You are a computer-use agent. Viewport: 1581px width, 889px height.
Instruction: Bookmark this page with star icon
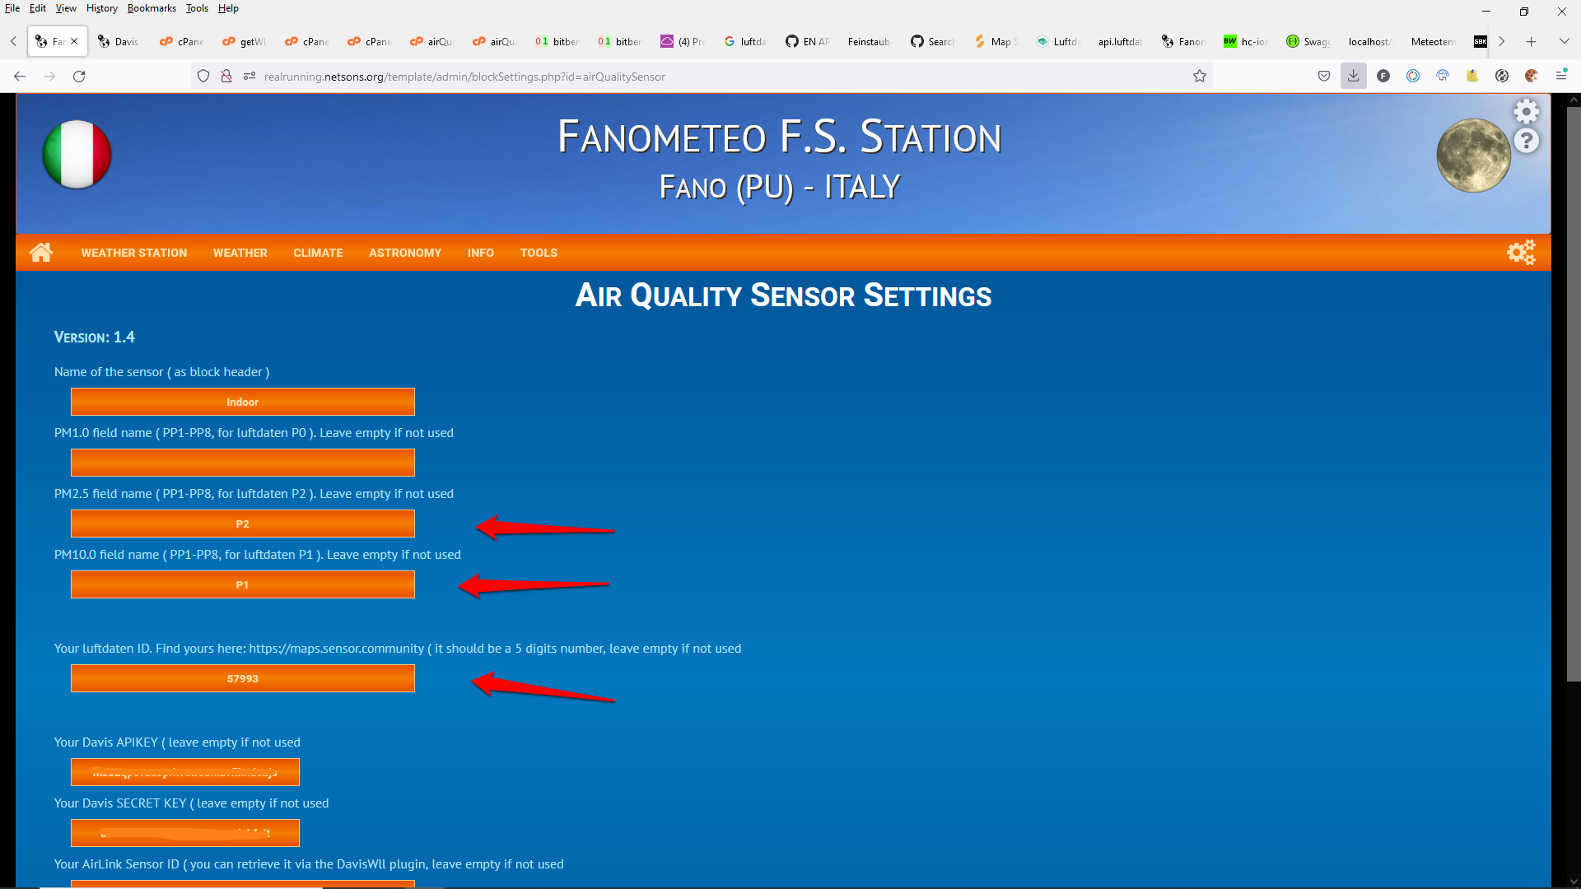pyautogui.click(x=1200, y=76)
